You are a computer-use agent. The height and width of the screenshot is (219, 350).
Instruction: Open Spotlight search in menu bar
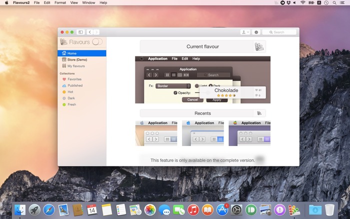(334, 2)
